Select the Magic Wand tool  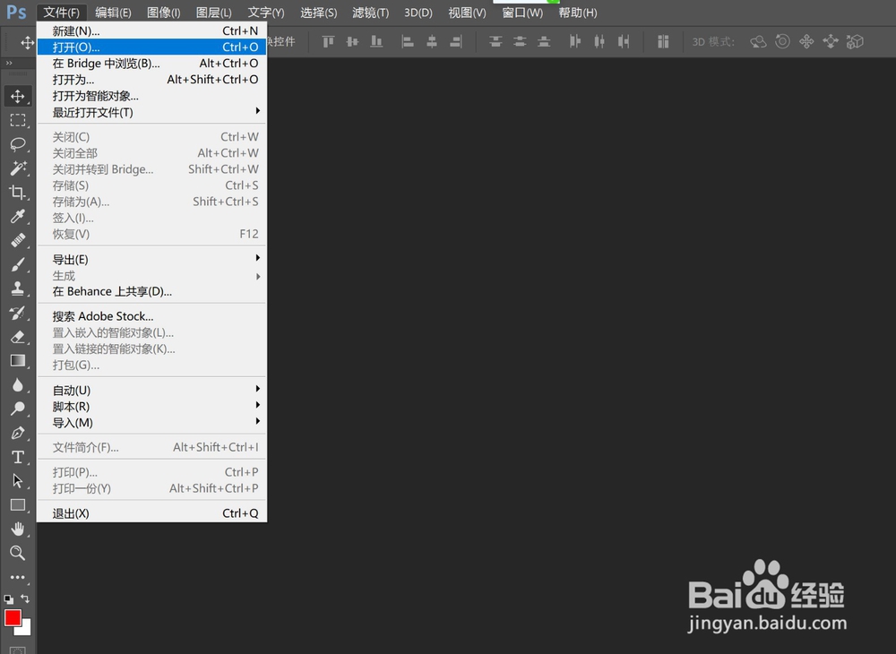18,168
